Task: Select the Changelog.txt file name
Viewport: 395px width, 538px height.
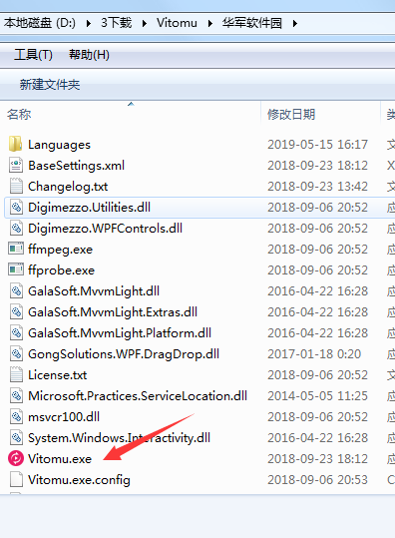Action: click(68, 187)
